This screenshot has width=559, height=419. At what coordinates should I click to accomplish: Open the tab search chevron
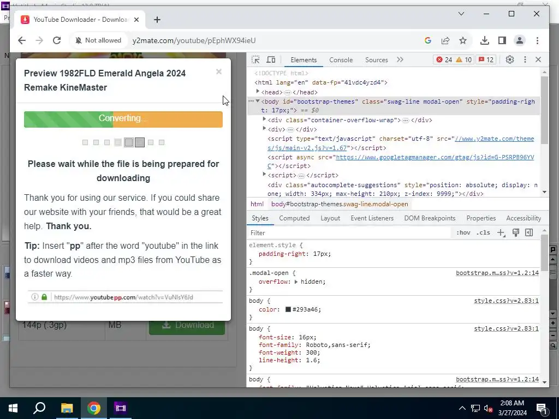point(461,14)
